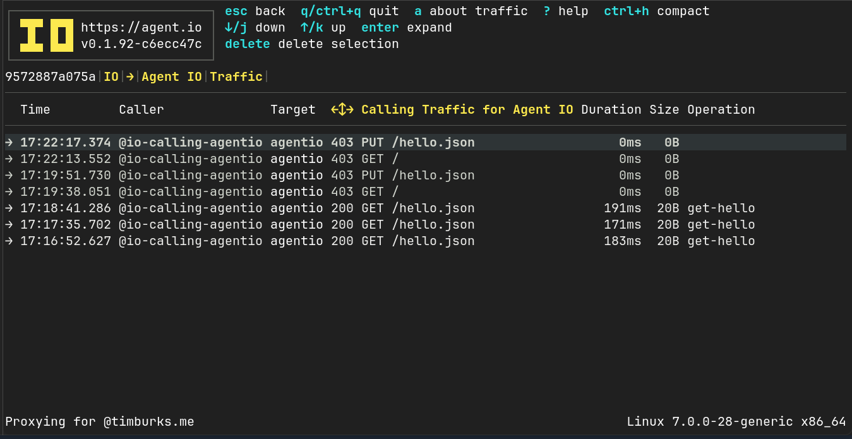This screenshot has width=852, height=439.
Task: Click the arrow beside the 17:18:41.286 row
Action: [x=9, y=208]
